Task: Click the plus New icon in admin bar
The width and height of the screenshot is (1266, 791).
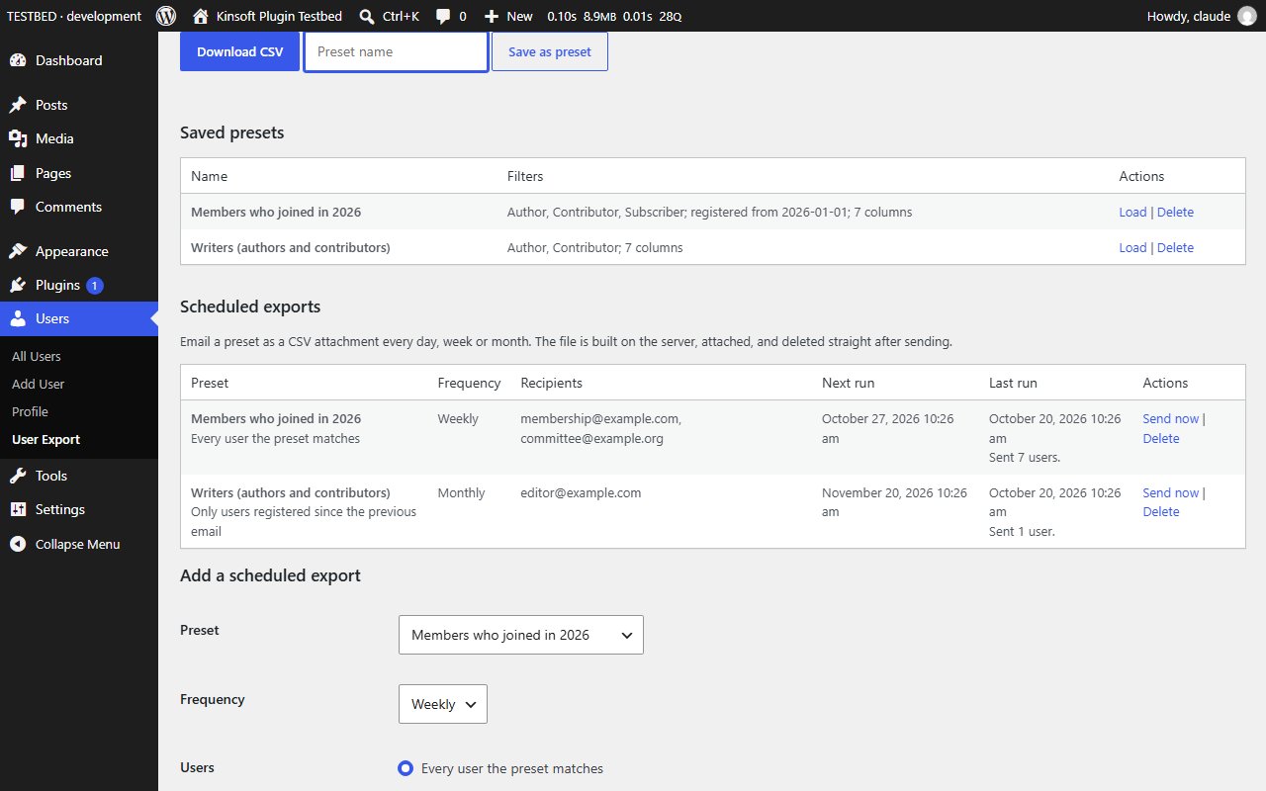Action: coord(492,16)
